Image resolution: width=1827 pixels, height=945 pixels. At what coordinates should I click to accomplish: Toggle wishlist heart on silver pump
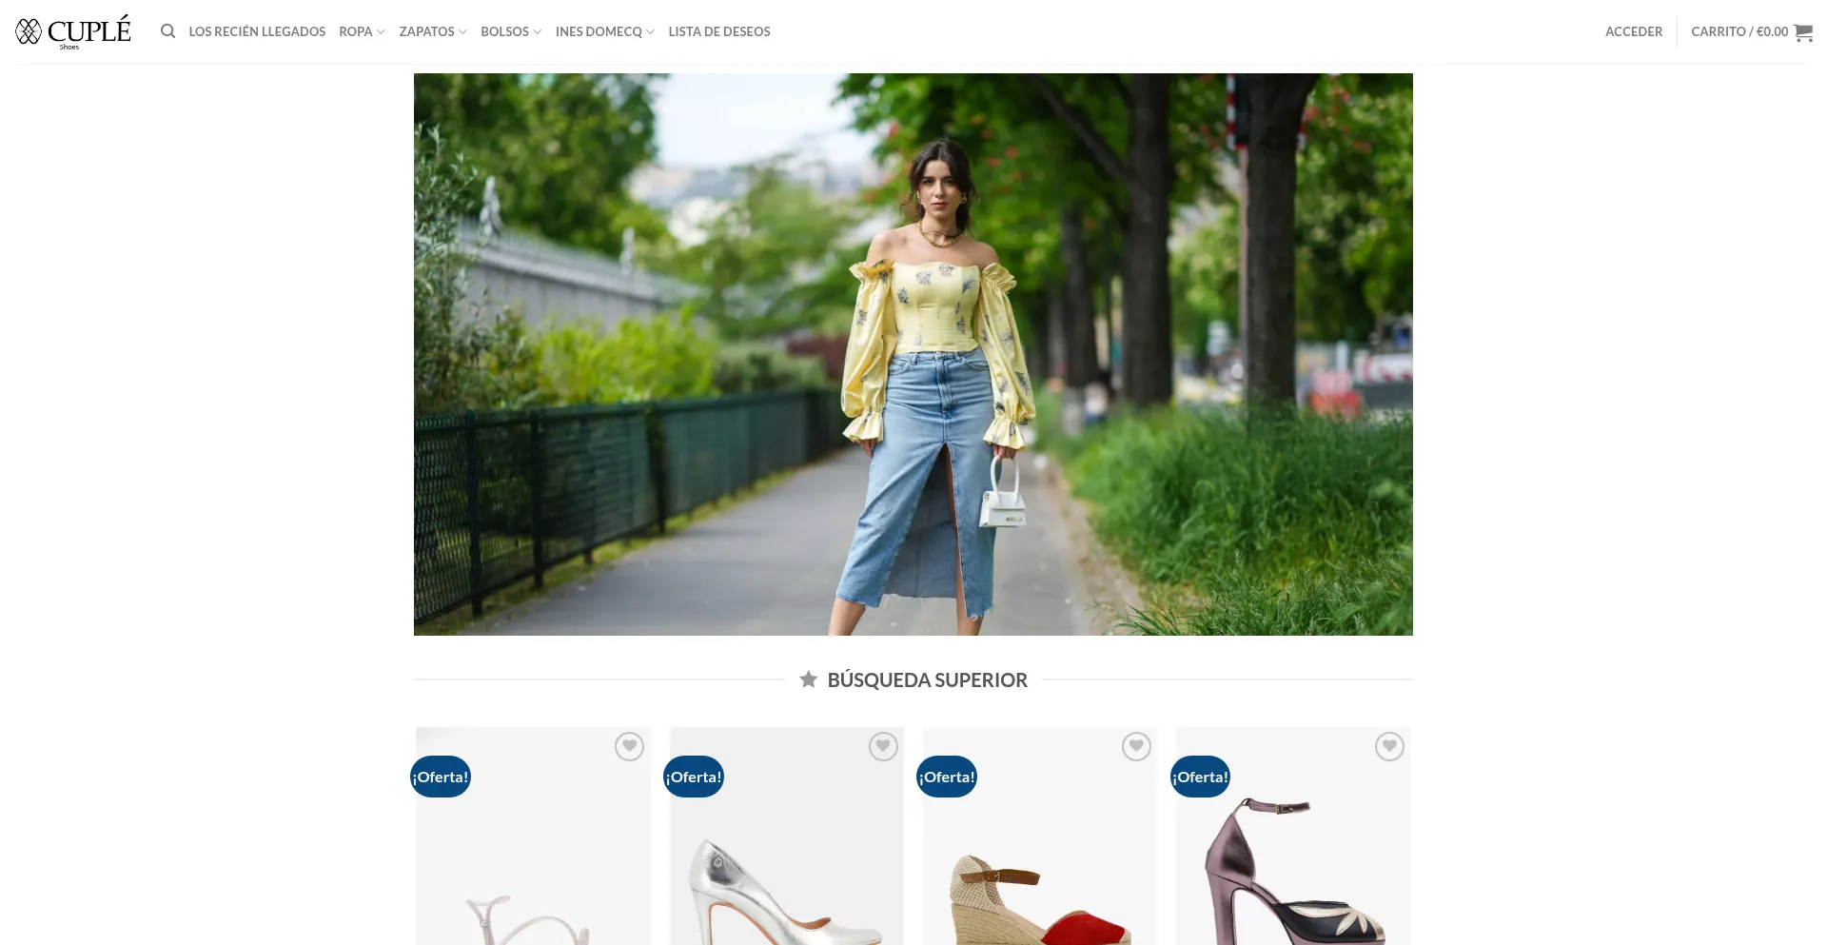point(883,747)
